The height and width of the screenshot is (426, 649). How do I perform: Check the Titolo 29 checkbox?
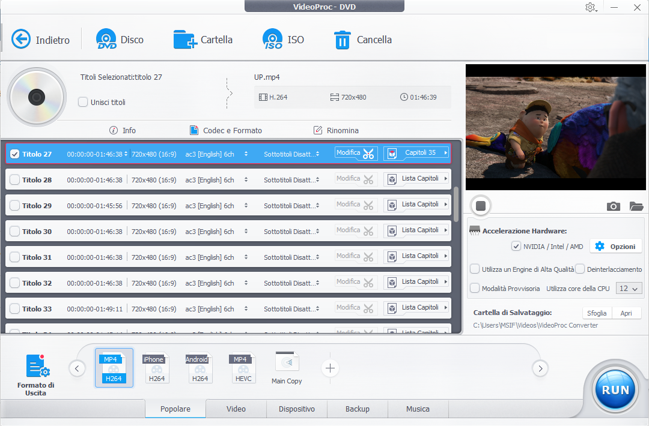15,206
